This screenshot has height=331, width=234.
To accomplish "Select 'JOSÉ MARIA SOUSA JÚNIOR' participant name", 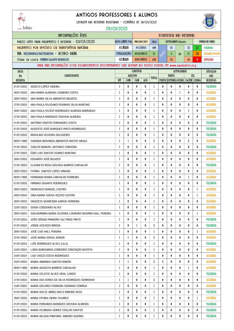I will point(47,238).
